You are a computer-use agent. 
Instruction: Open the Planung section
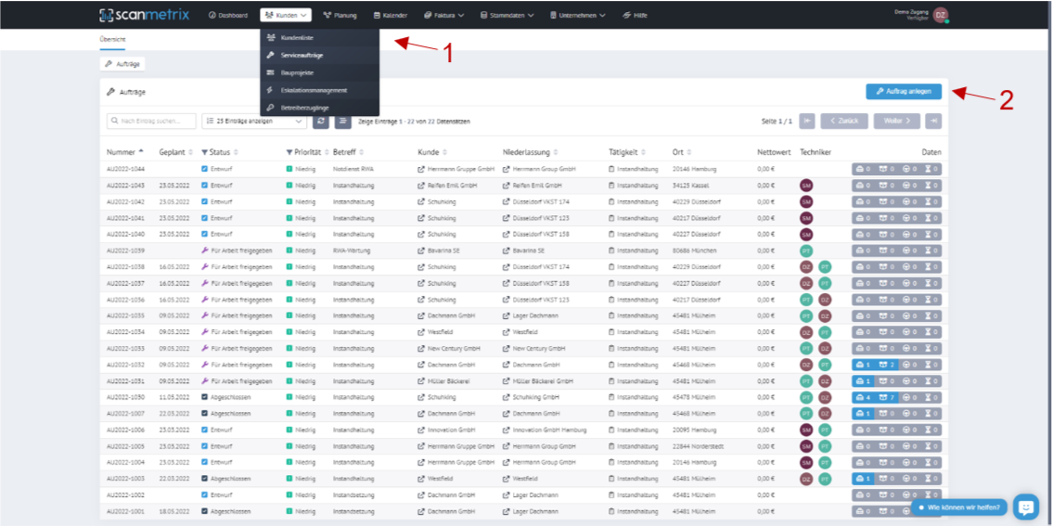pyautogui.click(x=340, y=15)
